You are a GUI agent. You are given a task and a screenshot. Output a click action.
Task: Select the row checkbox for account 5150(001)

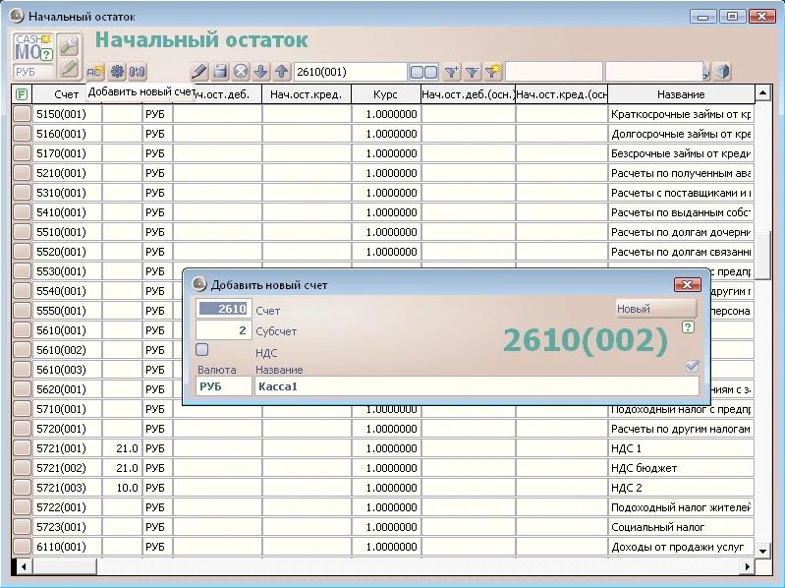(22, 114)
